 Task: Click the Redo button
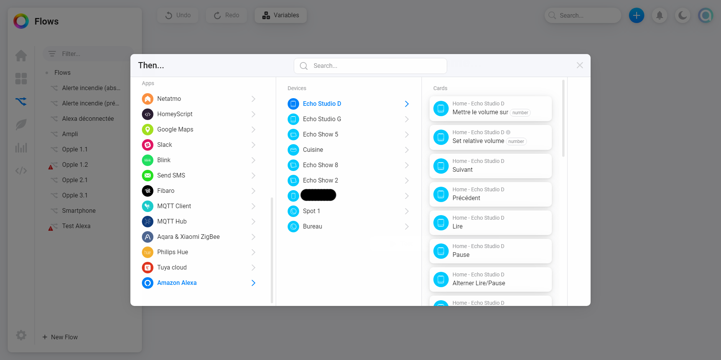(227, 15)
